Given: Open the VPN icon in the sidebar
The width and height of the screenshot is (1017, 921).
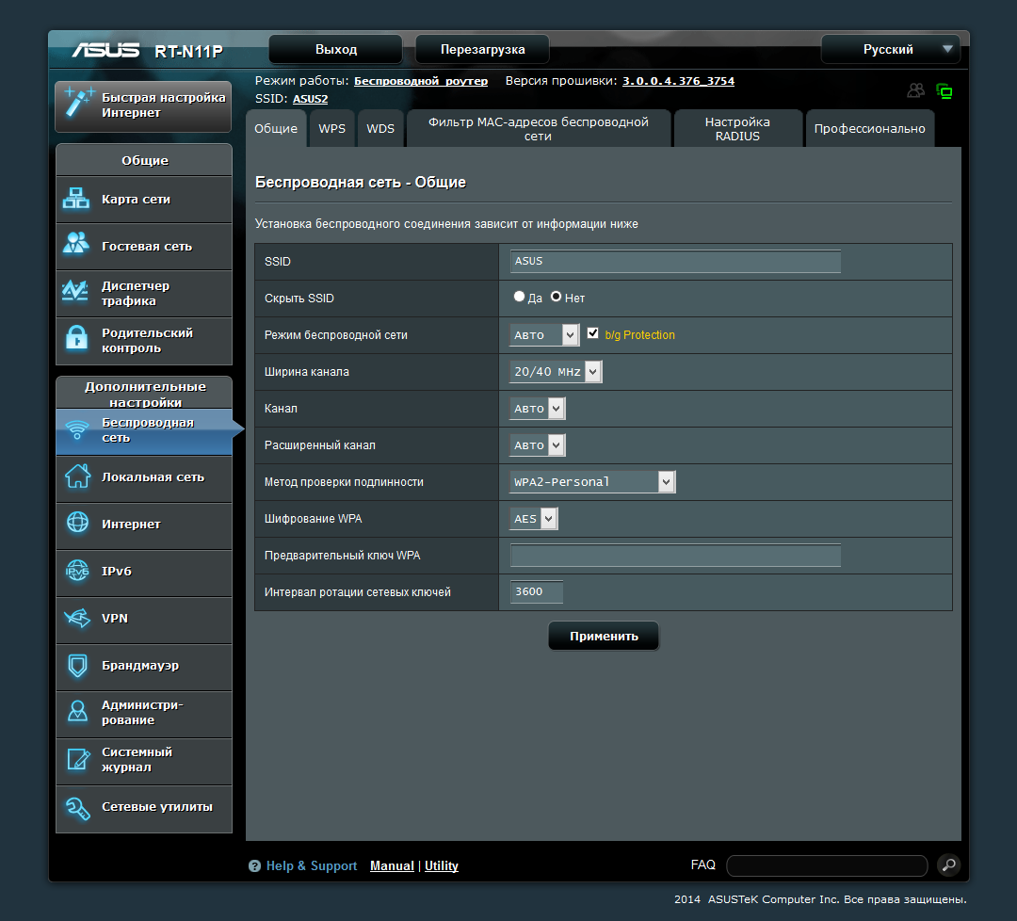Looking at the screenshot, I should point(77,618).
